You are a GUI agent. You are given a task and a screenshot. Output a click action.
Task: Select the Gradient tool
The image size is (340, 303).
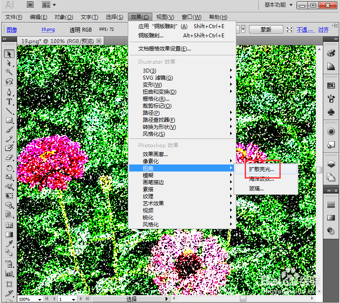click(x=9, y=234)
